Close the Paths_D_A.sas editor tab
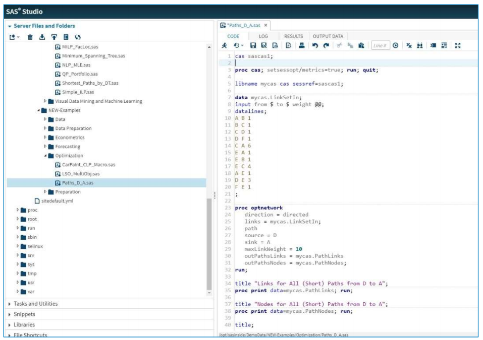The width and height of the screenshot is (483, 340). pyautogui.click(x=266, y=25)
